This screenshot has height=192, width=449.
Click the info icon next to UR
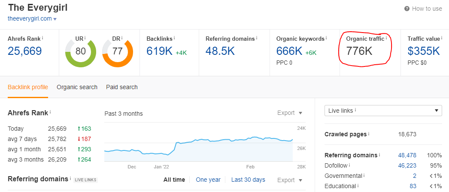pos(85,38)
